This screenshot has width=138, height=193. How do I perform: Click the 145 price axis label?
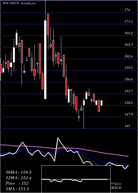click(x=127, y=126)
